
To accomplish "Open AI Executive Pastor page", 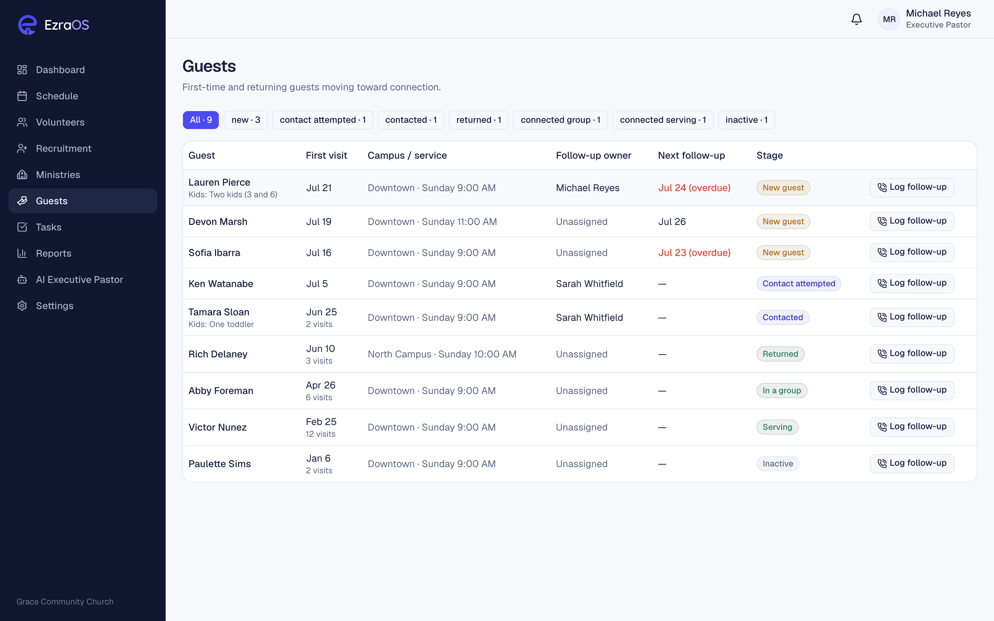I will pos(82,280).
